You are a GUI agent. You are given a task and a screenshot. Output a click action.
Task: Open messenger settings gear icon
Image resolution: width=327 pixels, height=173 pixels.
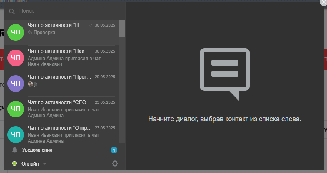point(115,164)
